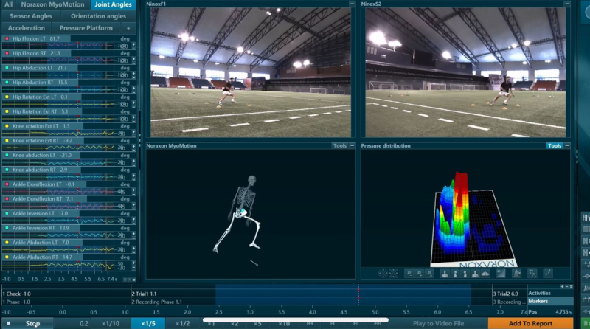Screen dimensions: 590x329
Task: Toggle Hip Flexion RT channel indicator
Action: click(x=7, y=53)
